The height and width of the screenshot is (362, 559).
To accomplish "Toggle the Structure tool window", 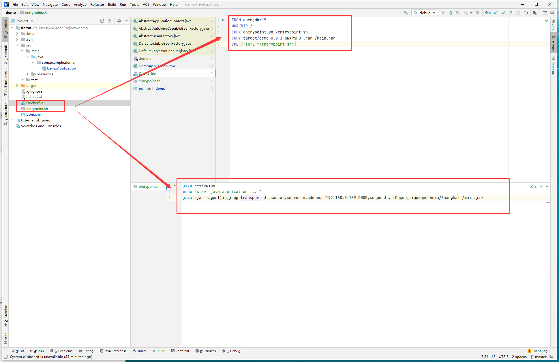I will click(5, 113).
